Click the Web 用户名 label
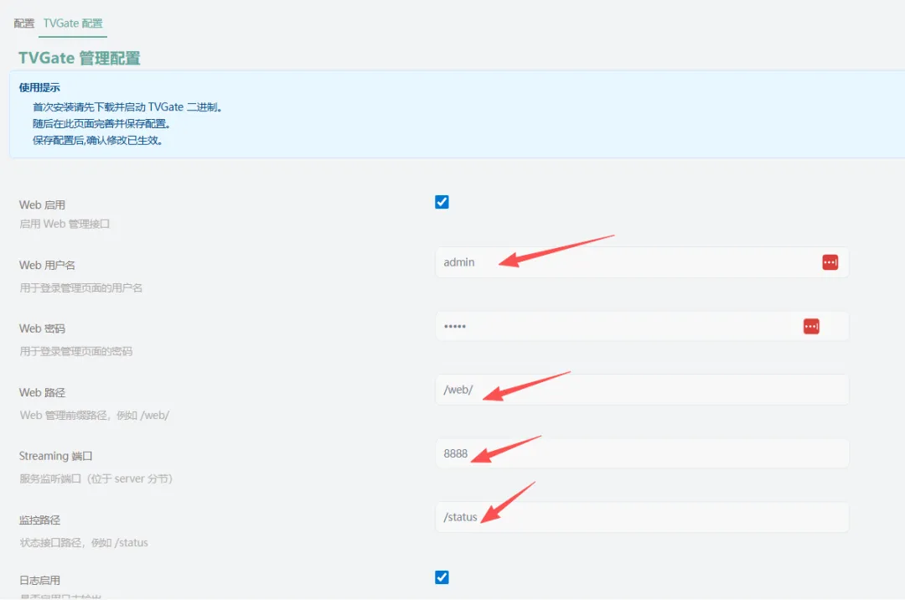 [x=47, y=266]
